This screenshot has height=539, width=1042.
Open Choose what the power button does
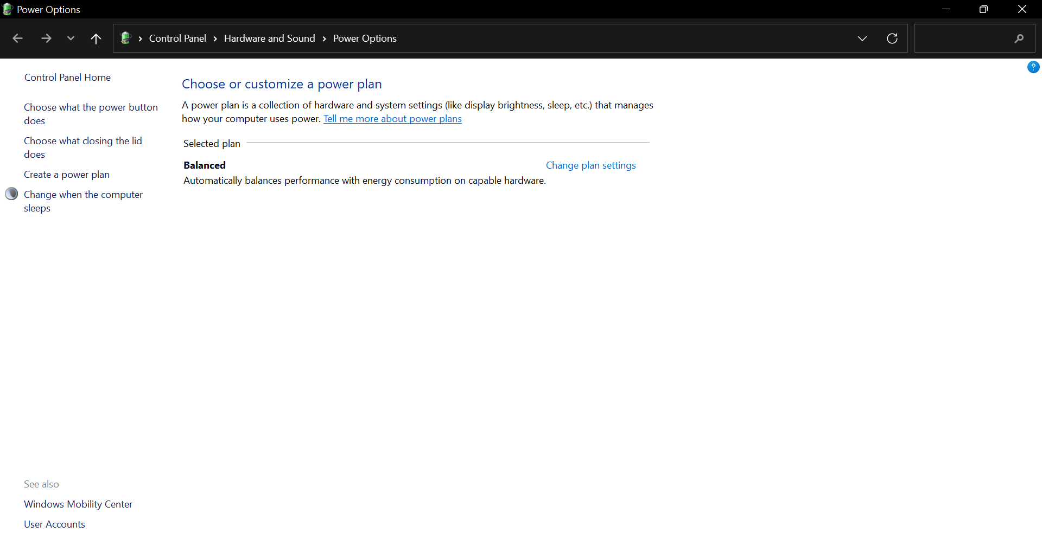pyautogui.click(x=91, y=114)
